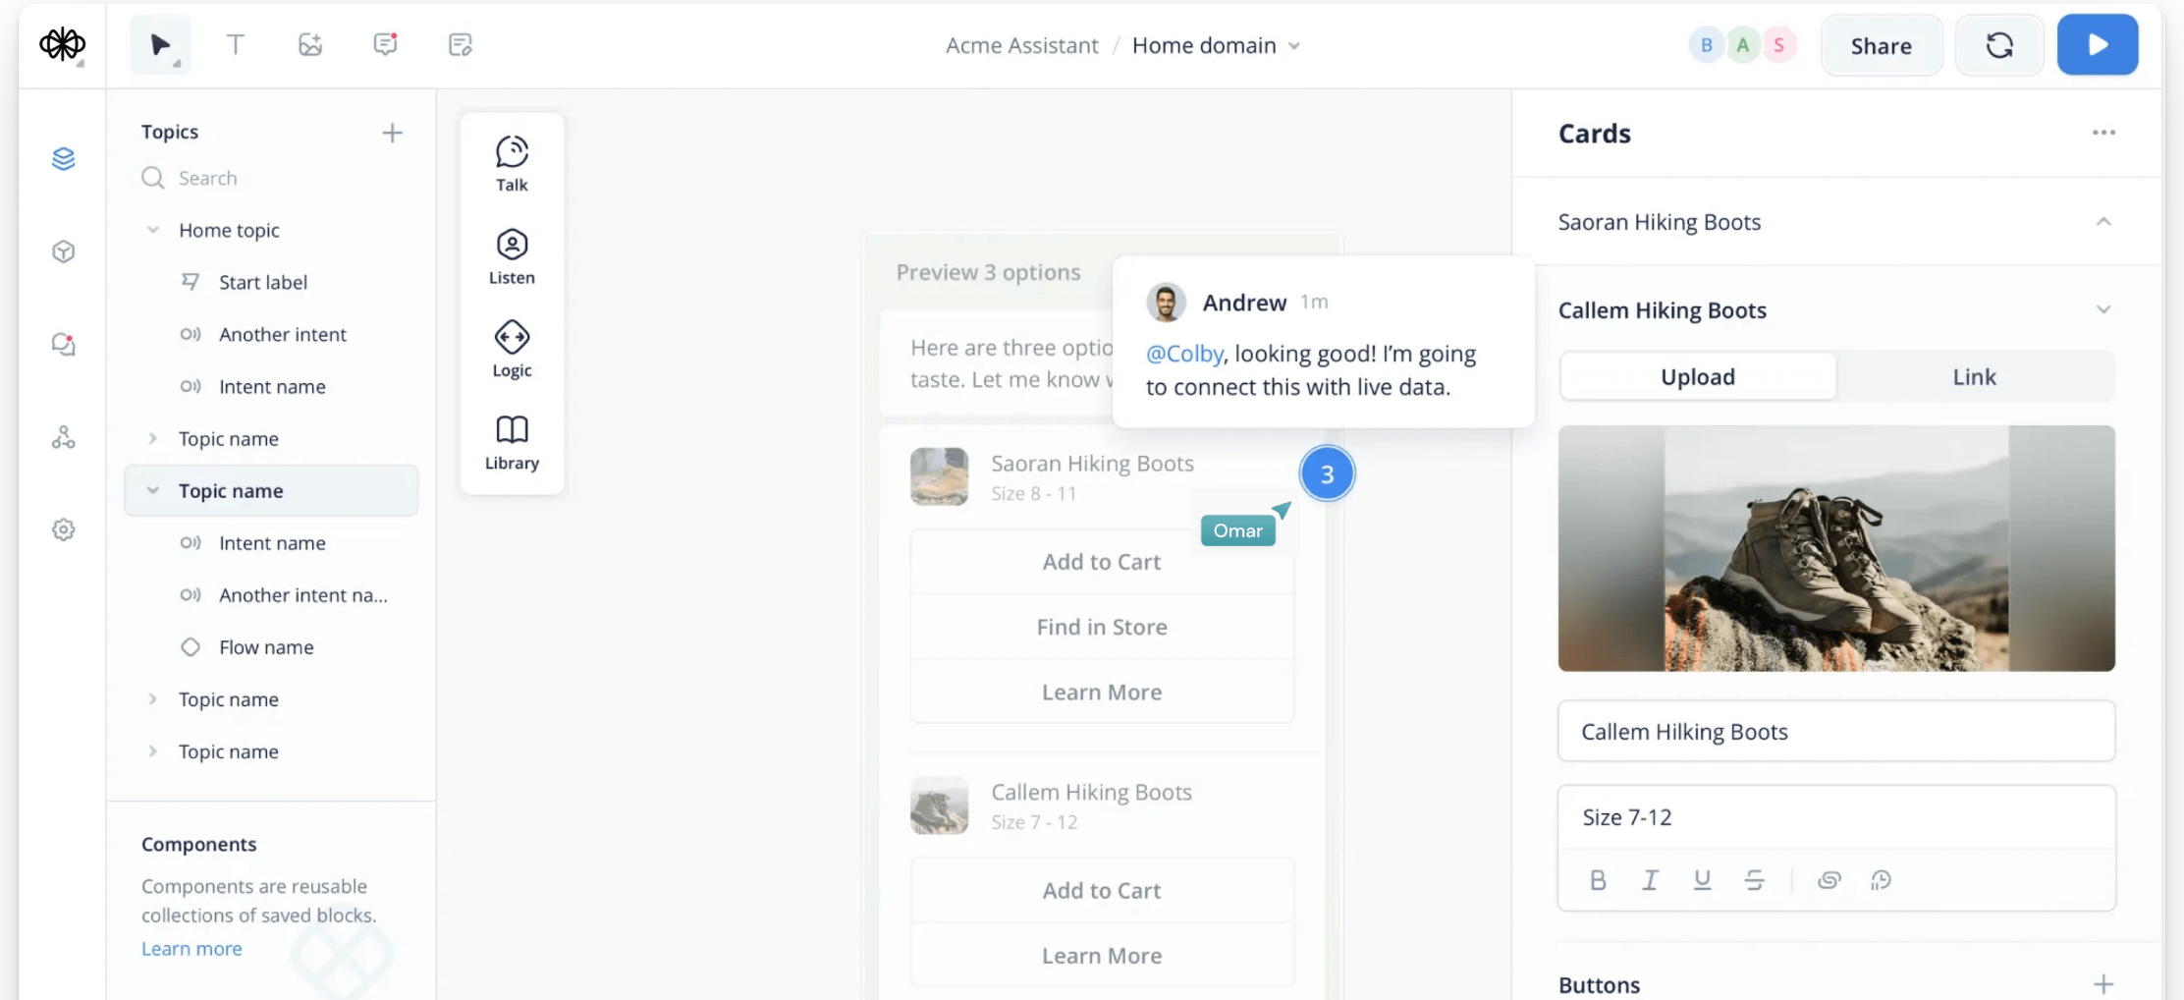Click Find in Store button
This screenshot has height=1000, width=2184.
(x=1102, y=627)
